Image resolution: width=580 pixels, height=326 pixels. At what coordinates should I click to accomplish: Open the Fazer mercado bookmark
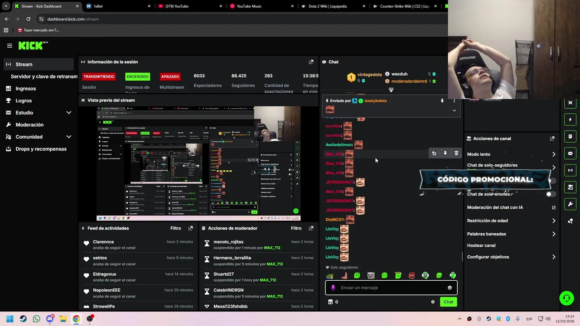(38, 30)
